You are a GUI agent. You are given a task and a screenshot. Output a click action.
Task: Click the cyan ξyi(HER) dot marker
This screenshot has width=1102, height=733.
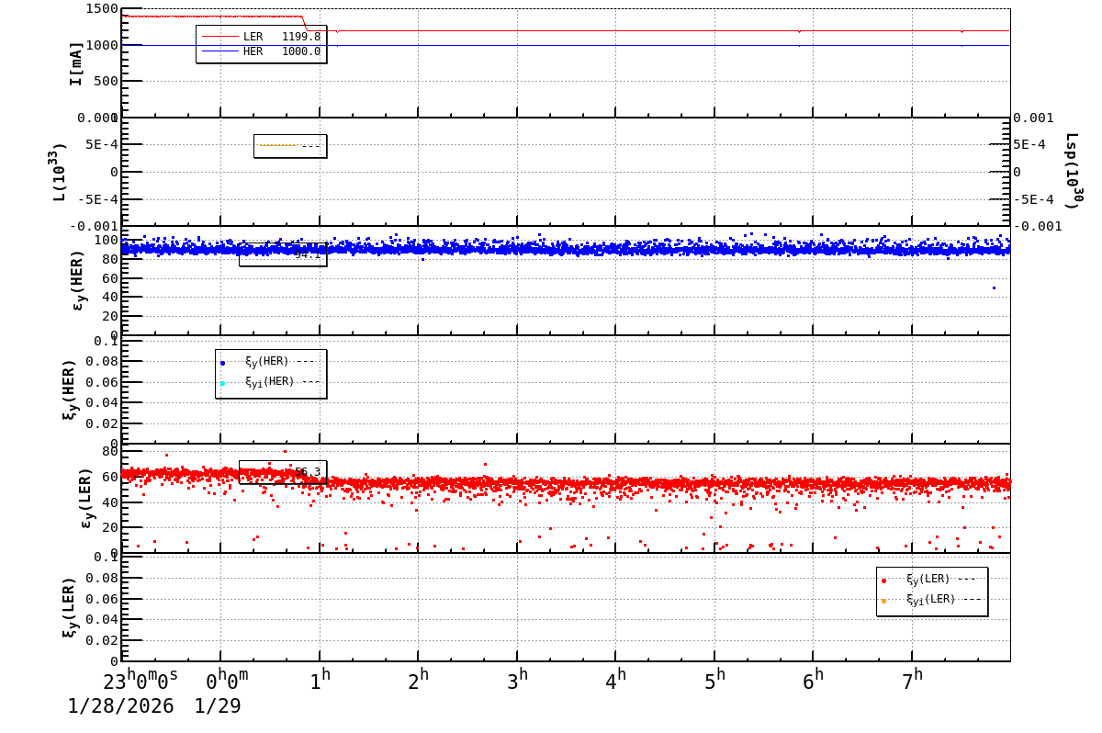pos(220,384)
